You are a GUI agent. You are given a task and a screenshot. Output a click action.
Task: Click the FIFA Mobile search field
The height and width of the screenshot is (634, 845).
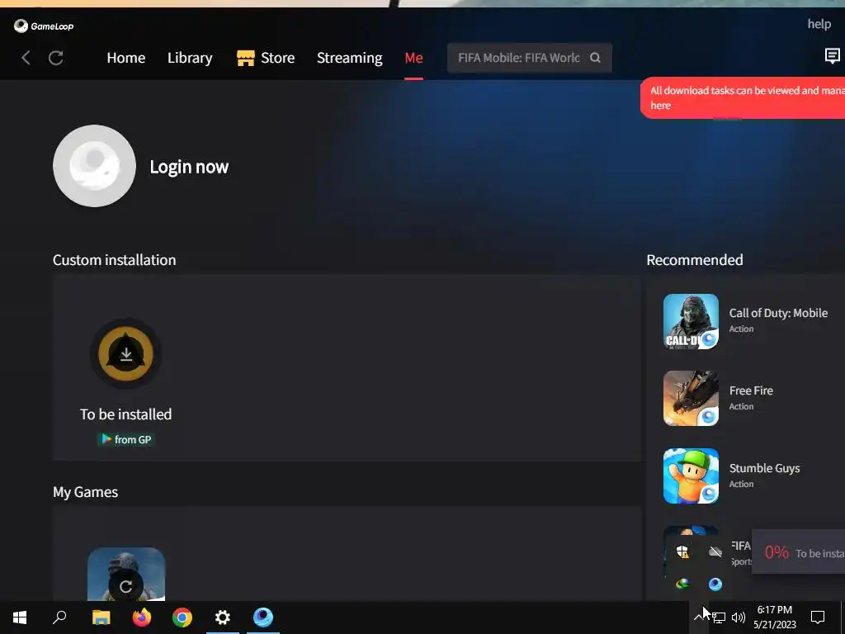point(529,58)
